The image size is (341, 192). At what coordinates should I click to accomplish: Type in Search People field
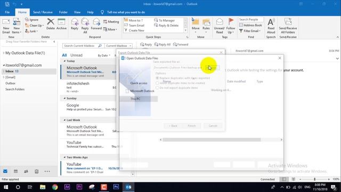pos(251,20)
